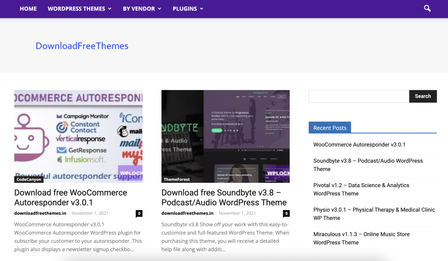The image size is (448, 261).
Task: Expand the By Vendor dropdown menu
Action: [142, 9]
